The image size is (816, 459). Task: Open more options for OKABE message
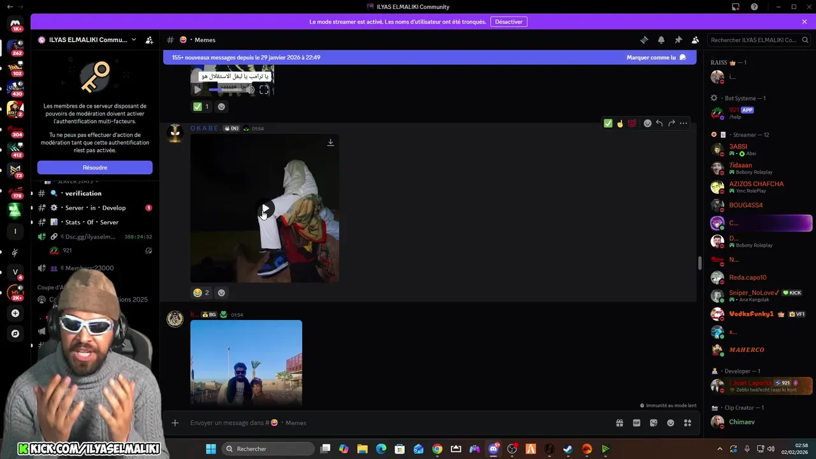(683, 123)
